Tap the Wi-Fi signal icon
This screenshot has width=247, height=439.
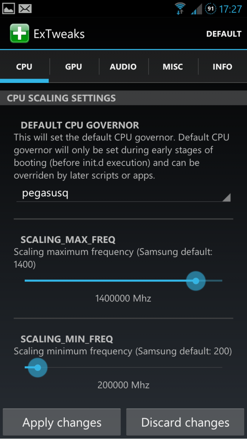(180, 8)
